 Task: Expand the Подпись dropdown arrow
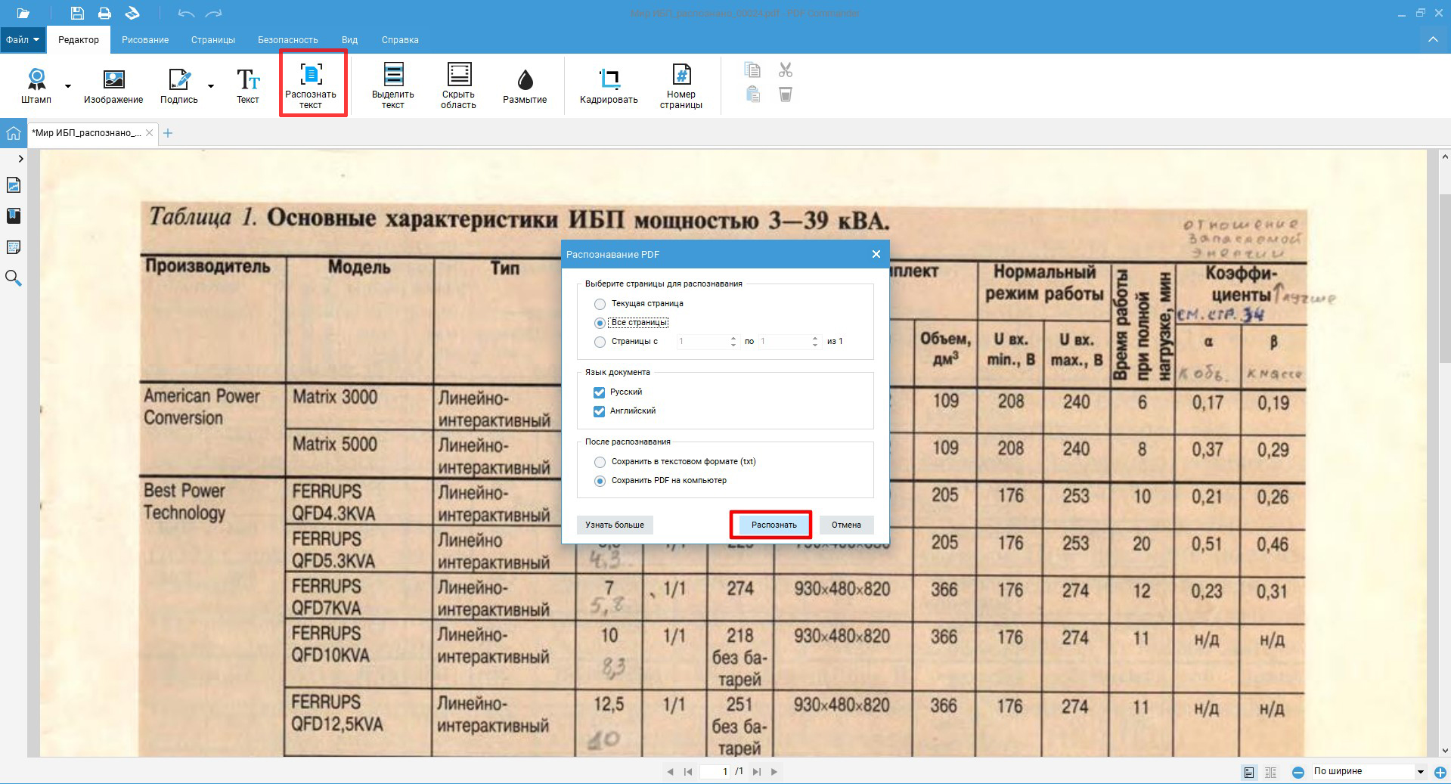211,86
